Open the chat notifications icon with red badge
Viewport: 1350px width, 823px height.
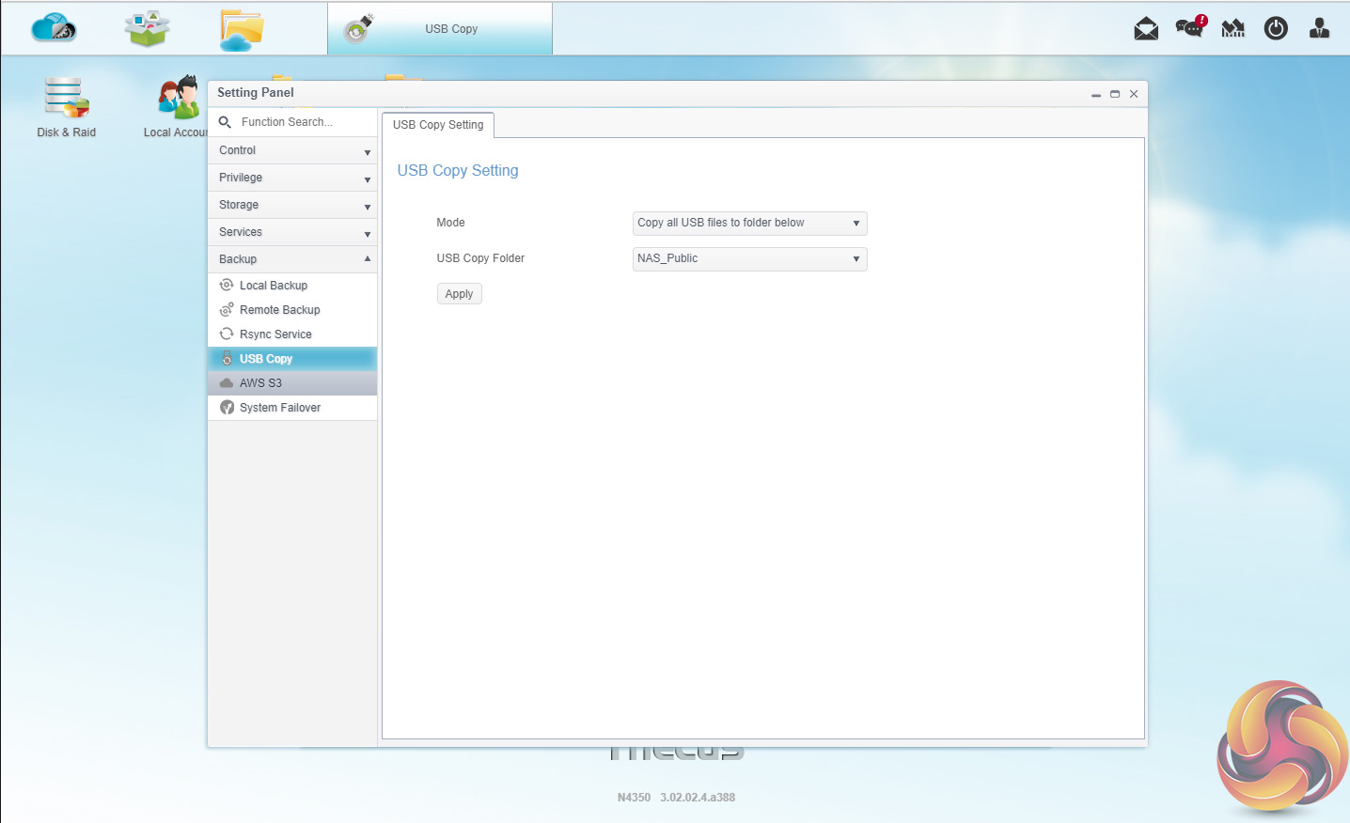(x=1190, y=27)
